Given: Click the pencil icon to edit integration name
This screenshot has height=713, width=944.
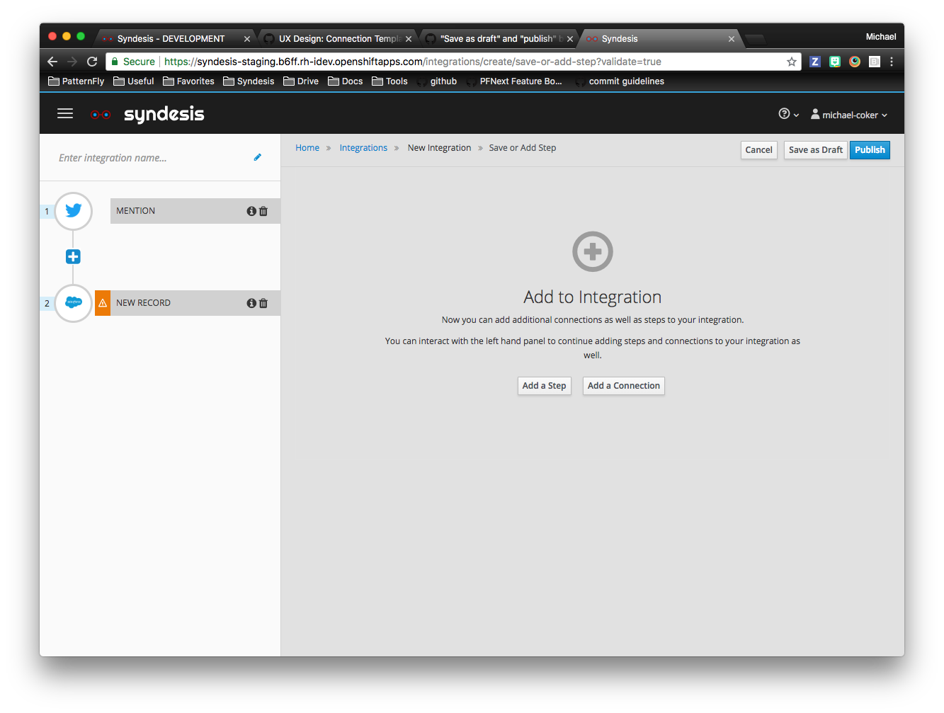Looking at the screenshot, I should click(257, 157).
